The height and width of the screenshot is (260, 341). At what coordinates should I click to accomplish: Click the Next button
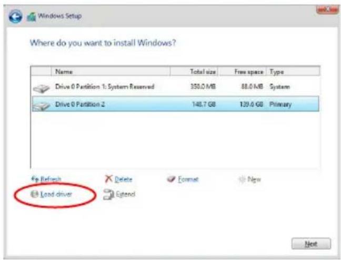click(311, 244)
